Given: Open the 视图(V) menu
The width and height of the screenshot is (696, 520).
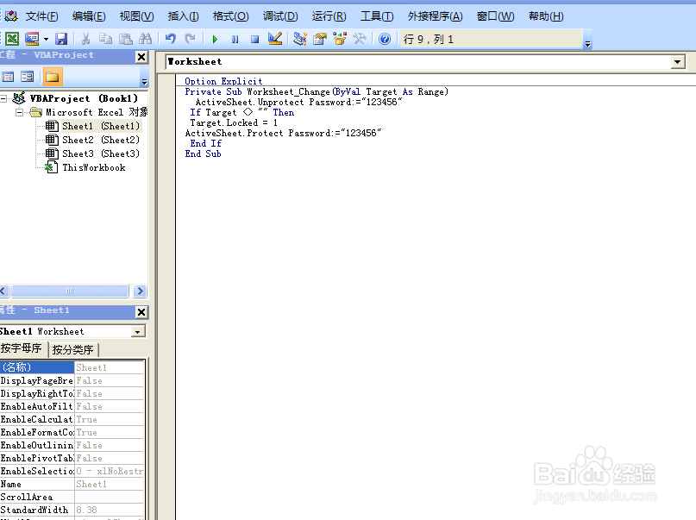Looking at the screenshot, I should click(137, 16).
